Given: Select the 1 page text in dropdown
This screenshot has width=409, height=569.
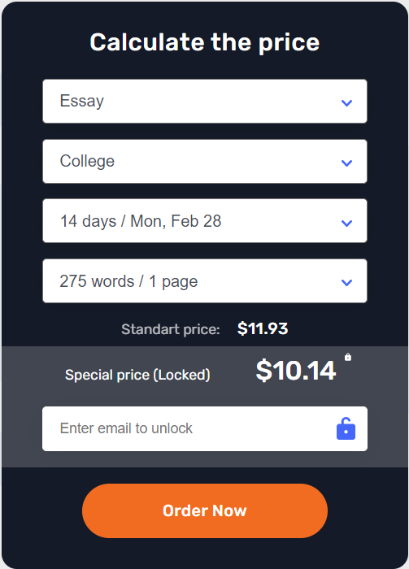Looking at the screenshot, I should pyautogui.click(x=173, y=281).
